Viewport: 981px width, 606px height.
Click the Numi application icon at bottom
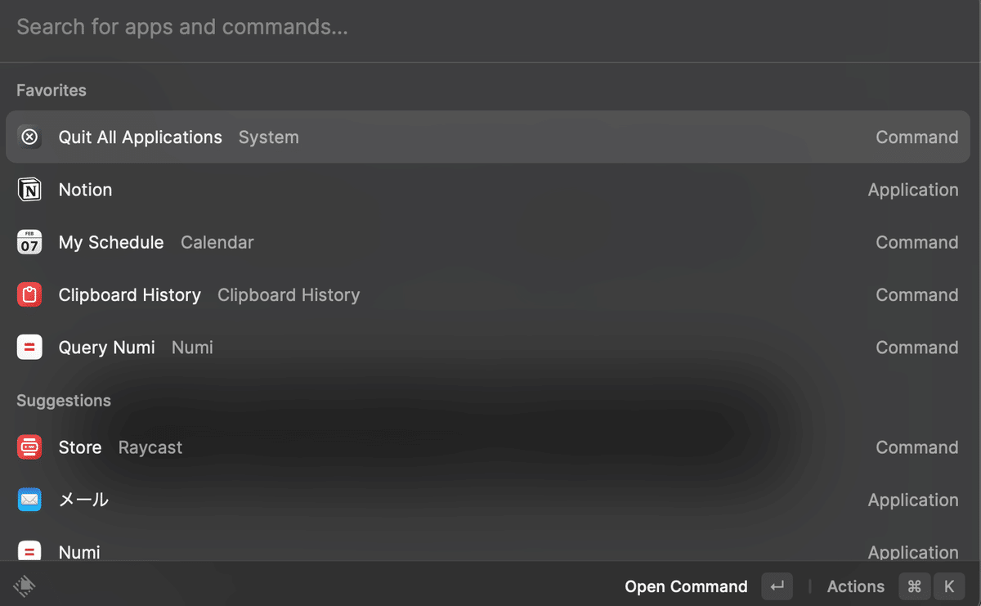pyautogui.click(x=29, y=550)
